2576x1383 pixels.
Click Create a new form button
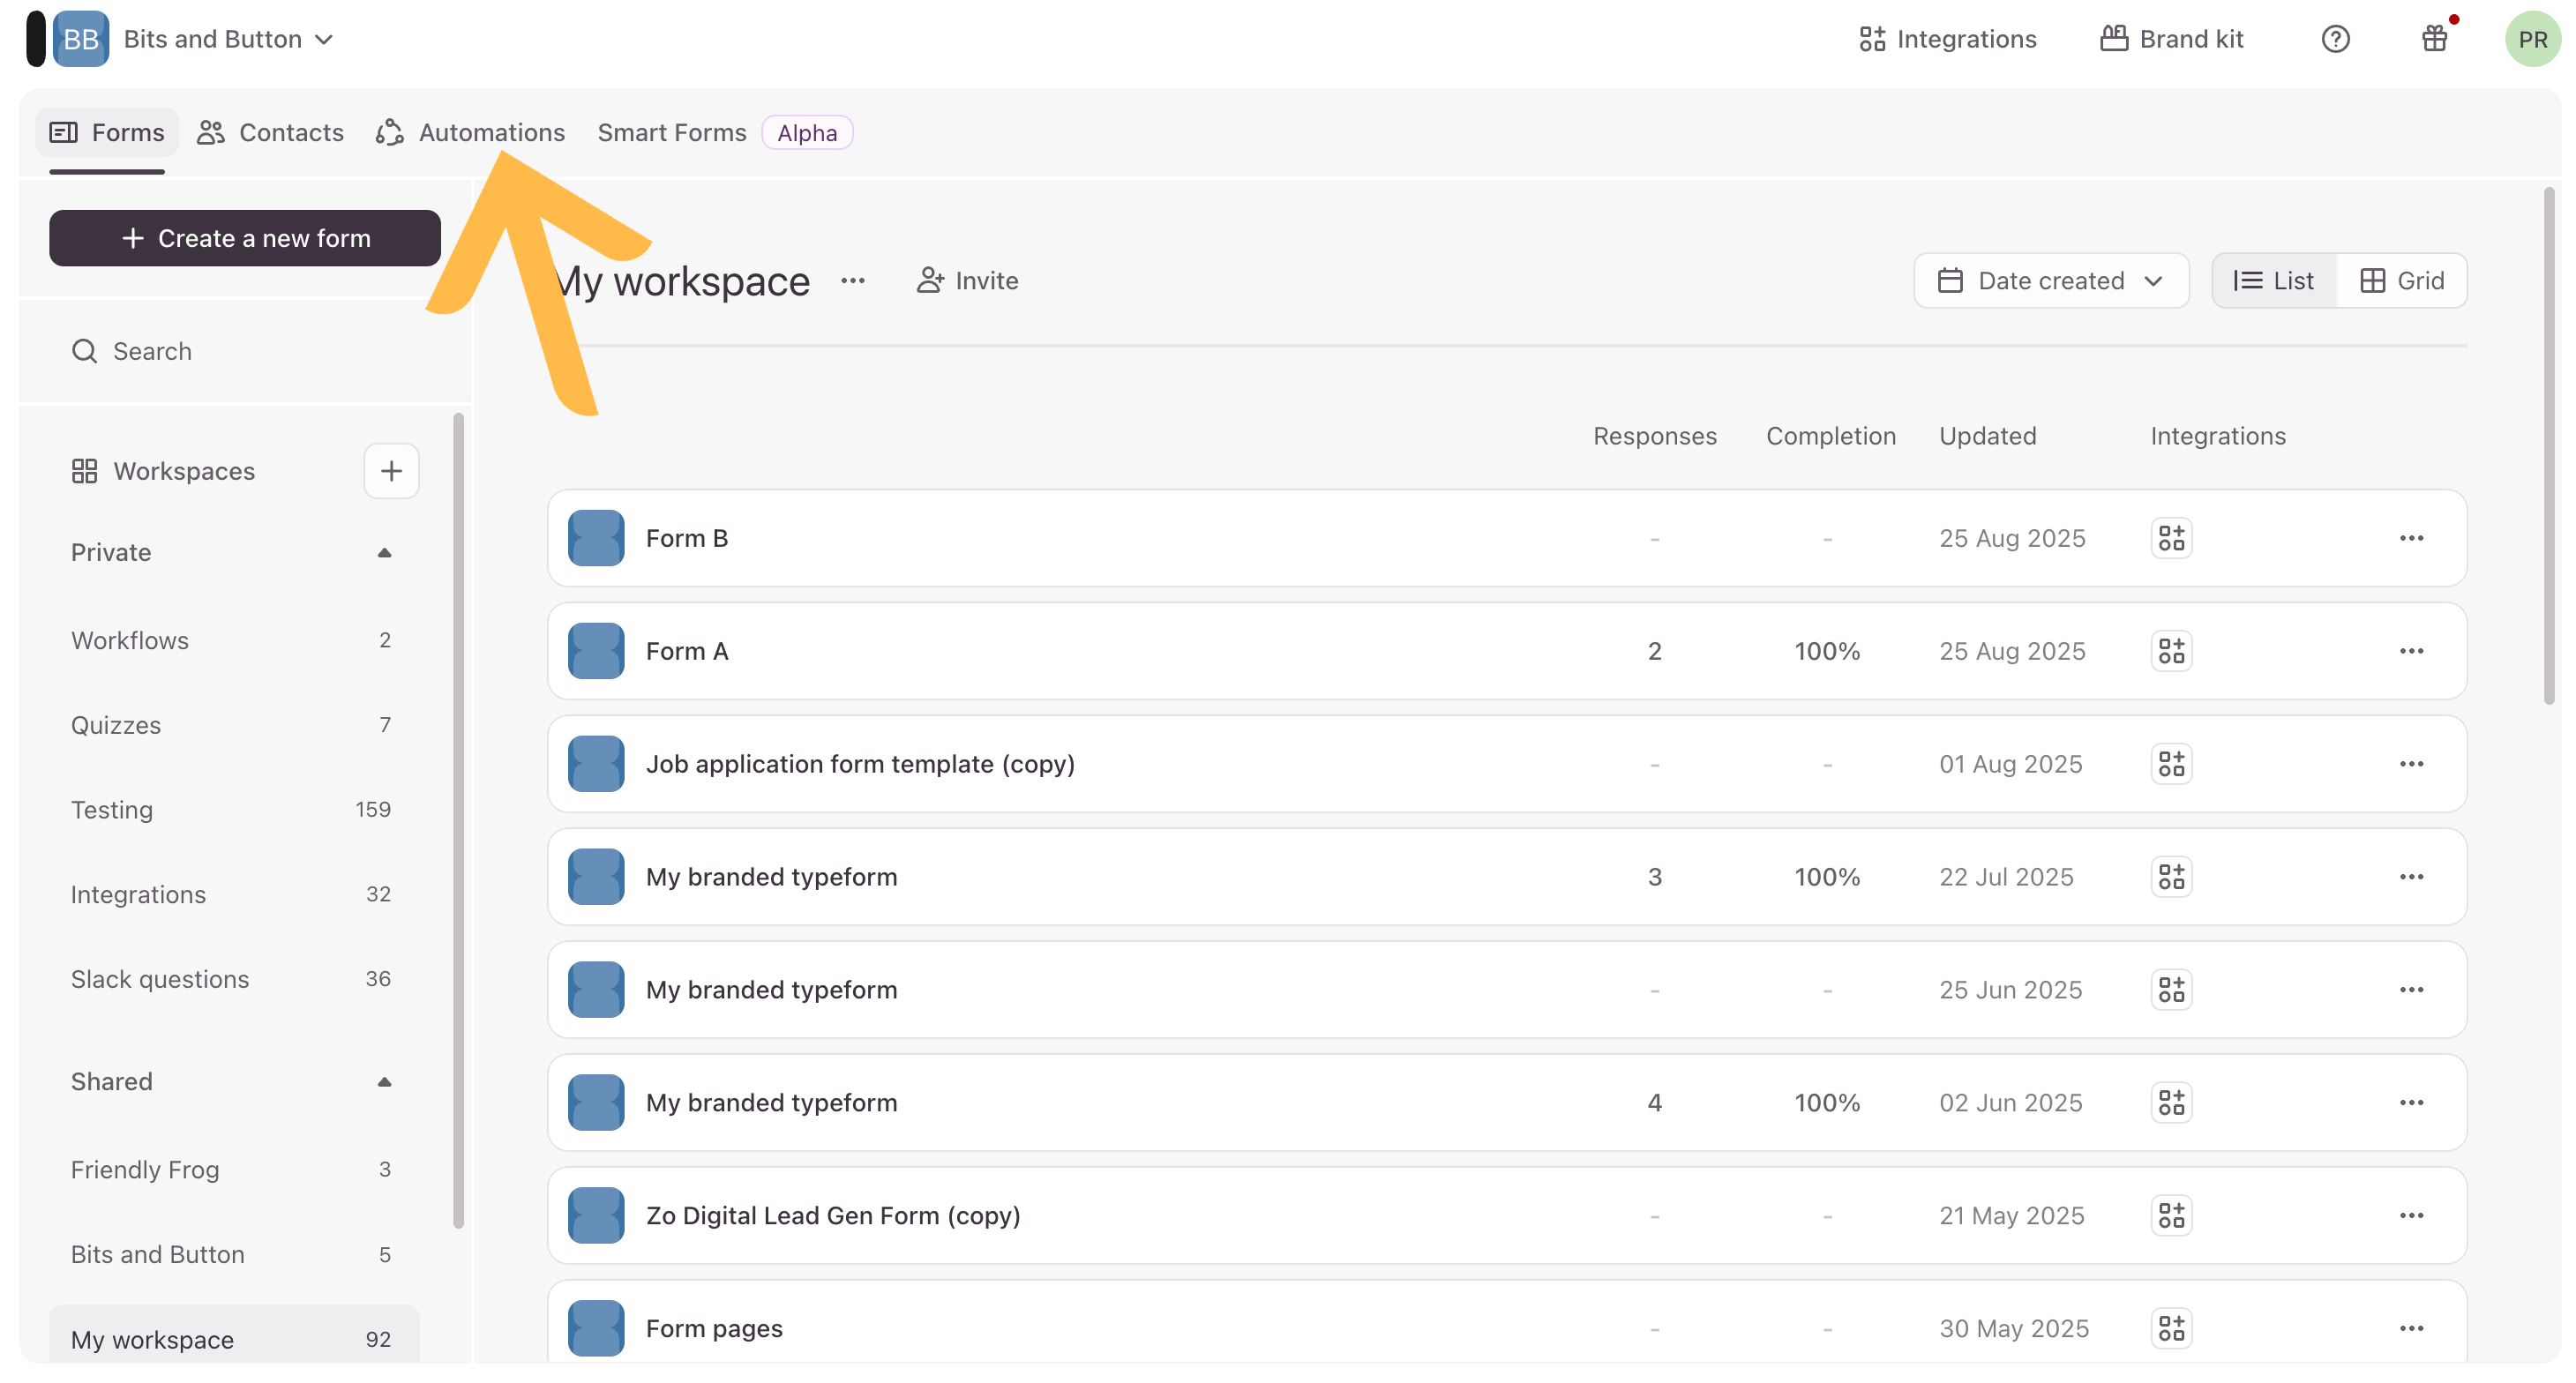click(245, 238)
